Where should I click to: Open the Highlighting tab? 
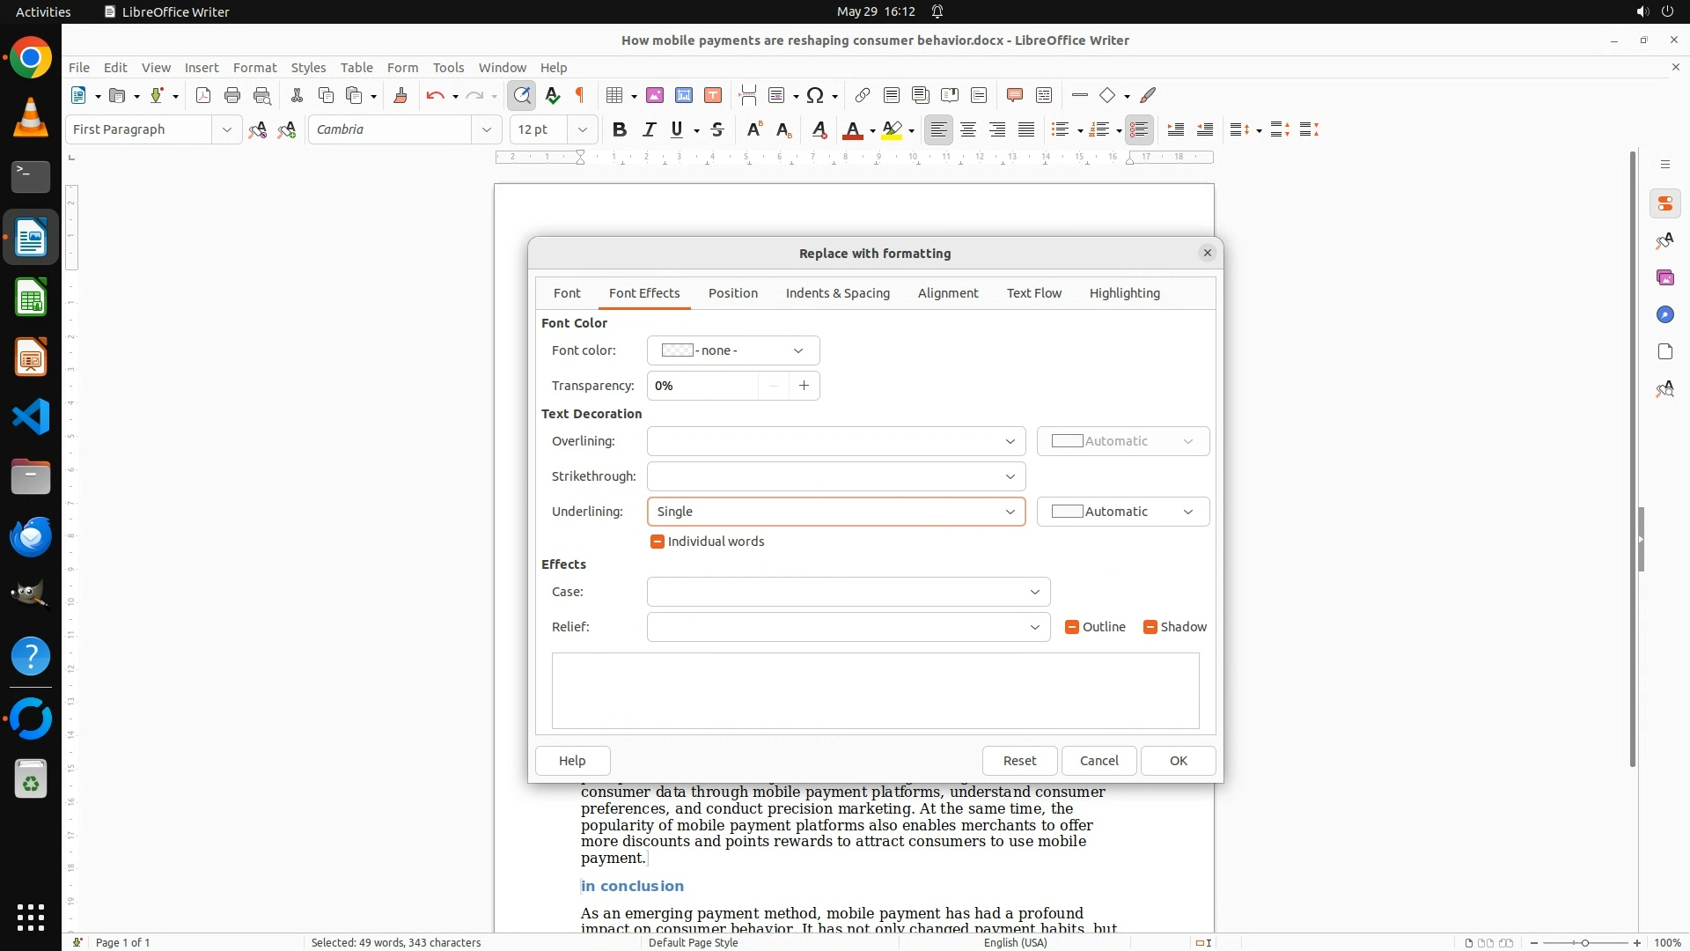(1124, 293)
